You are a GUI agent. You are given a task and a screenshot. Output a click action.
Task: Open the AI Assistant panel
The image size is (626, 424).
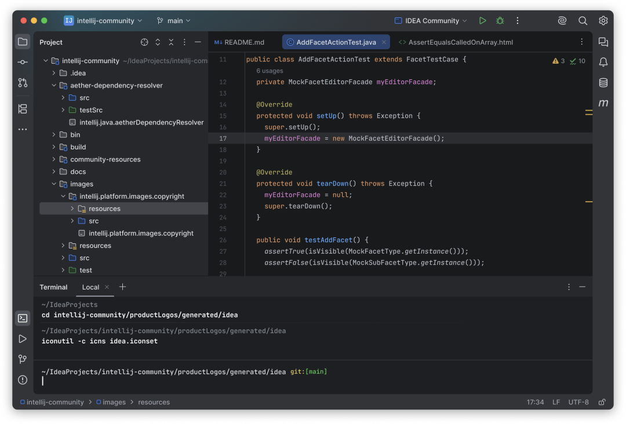click(603, 42)
